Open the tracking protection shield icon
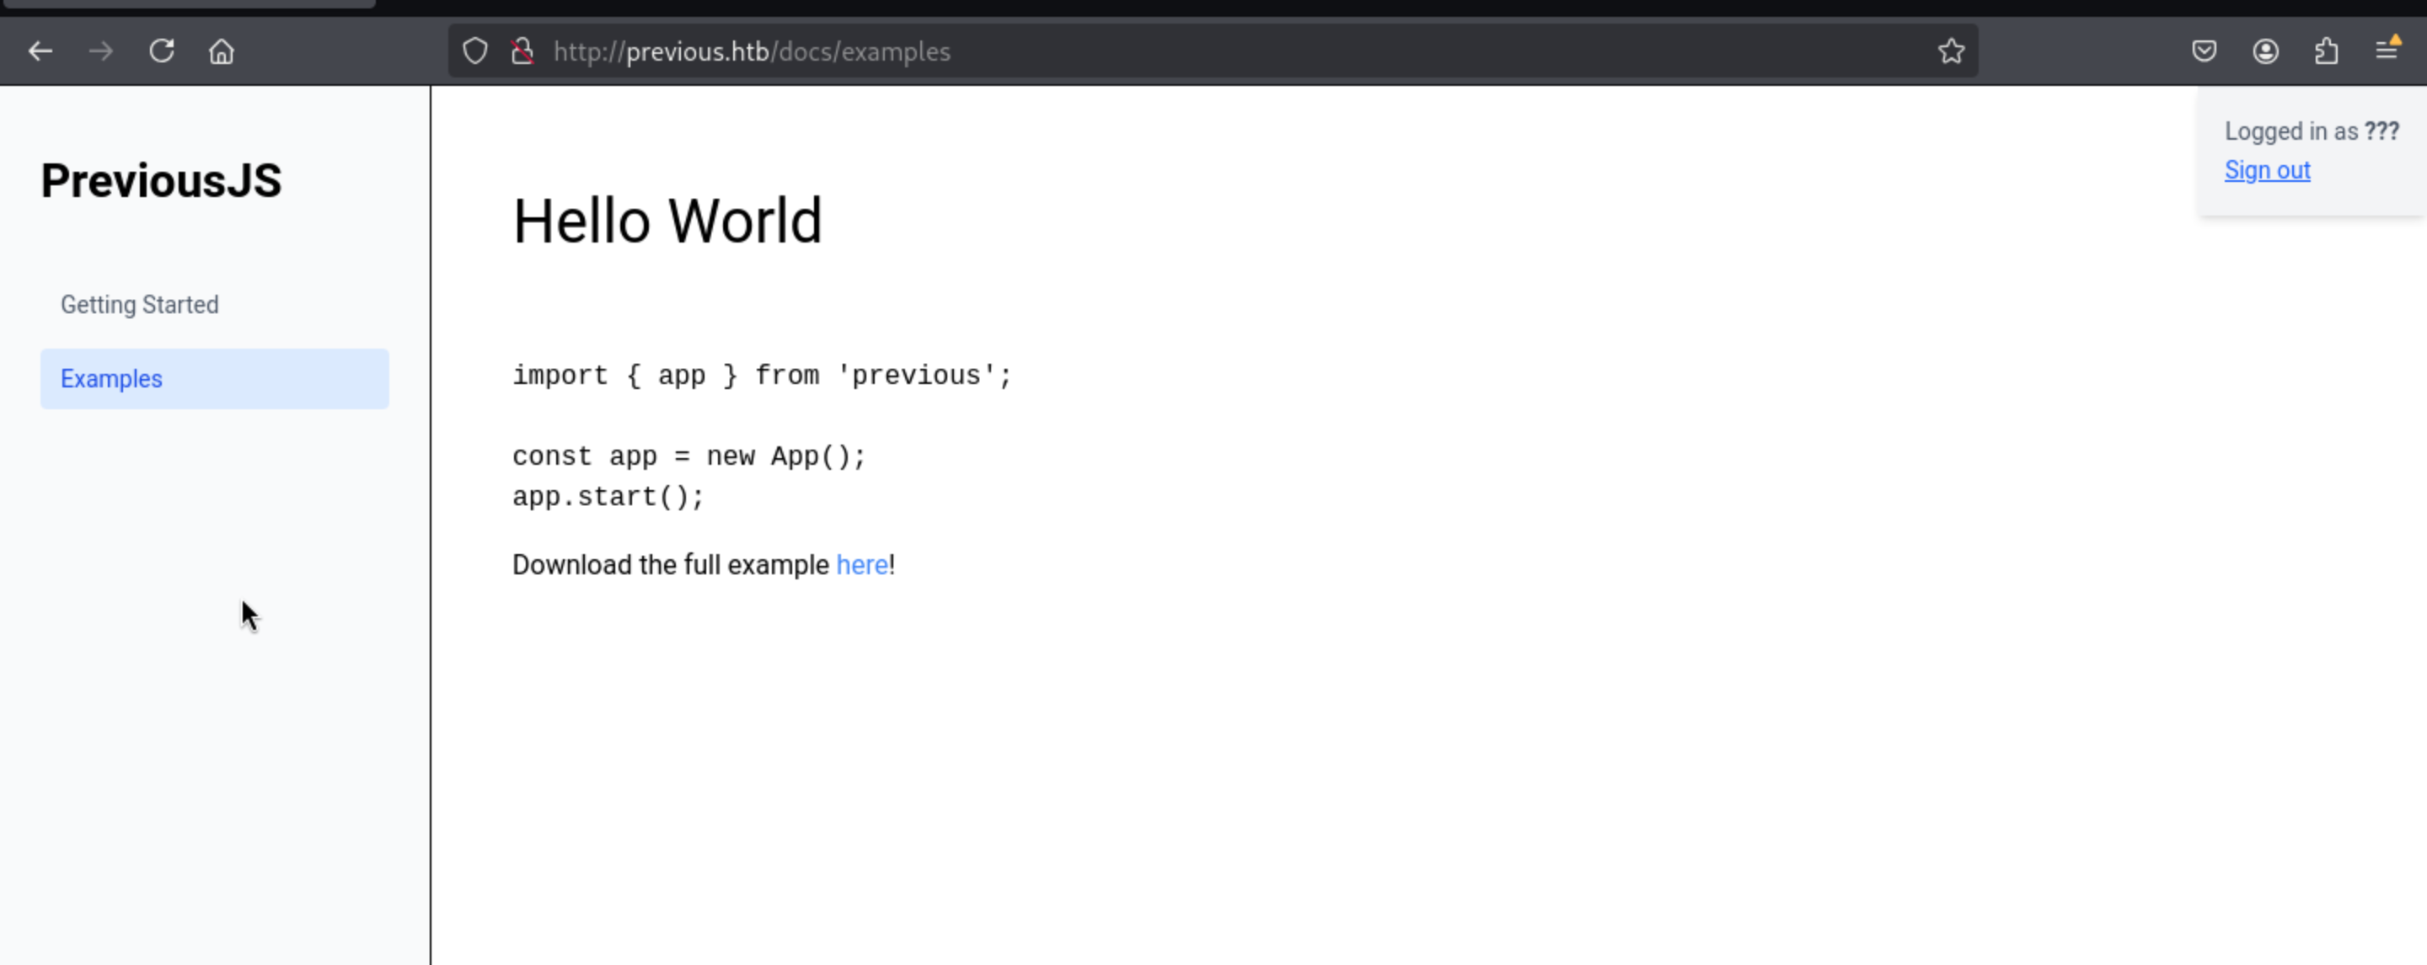Image resolution: width=2427 pixels, height=965 pixels. tap(474, 51)
